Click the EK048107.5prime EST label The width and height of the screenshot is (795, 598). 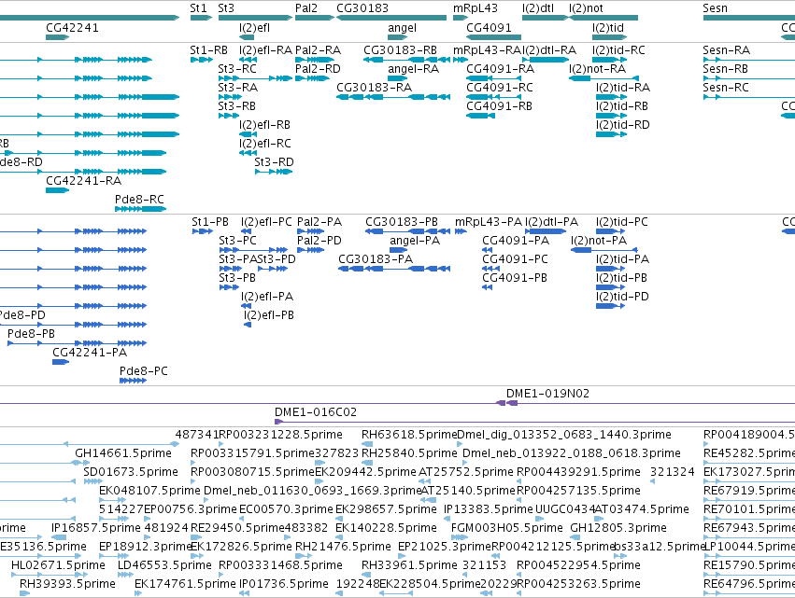(x=149, y=491)
